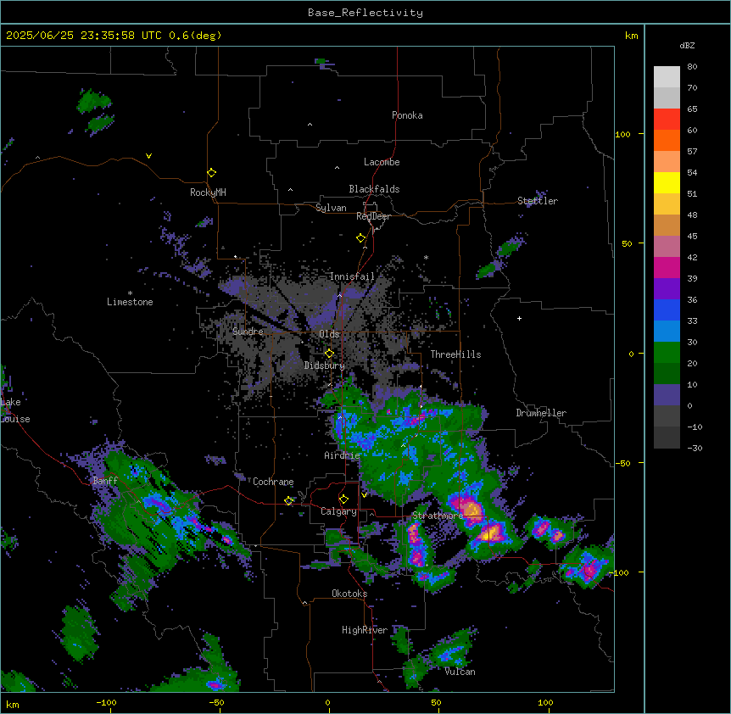The width and height of the screenshot is (731, 714).
Task: Click the RockyMH label
Action: (208, 192)
